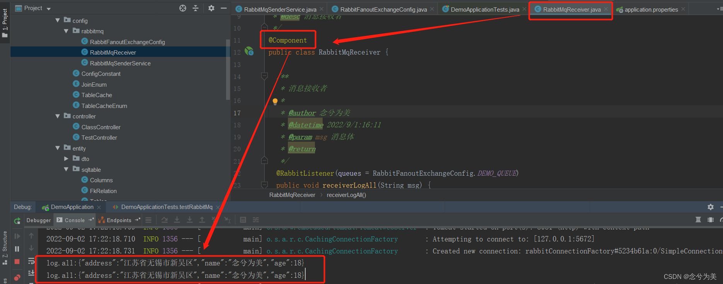
Task: Rerun the debug session
Action: pos(17,221)
